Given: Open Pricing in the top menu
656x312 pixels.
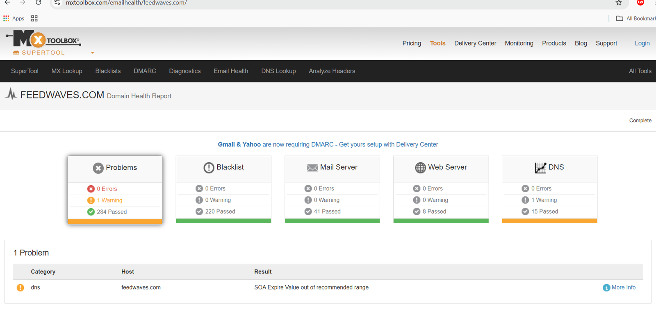Looking at the screenshot, I should pos(411,43).
